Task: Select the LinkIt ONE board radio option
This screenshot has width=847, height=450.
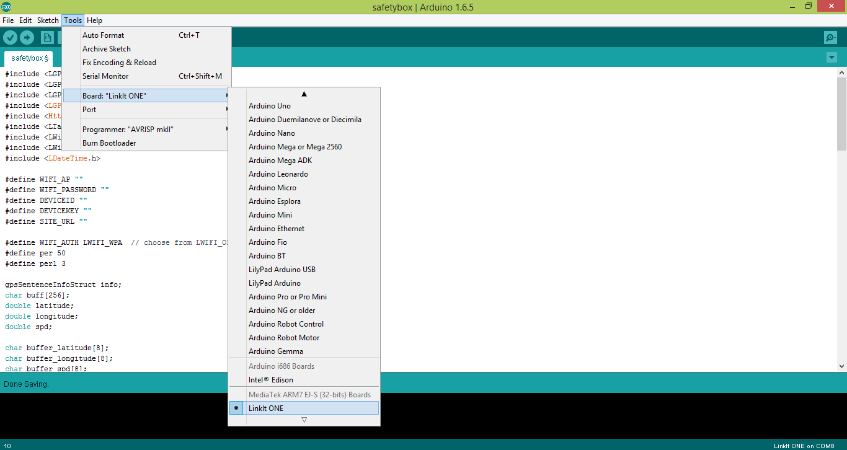Action: (x=304, y=408)
